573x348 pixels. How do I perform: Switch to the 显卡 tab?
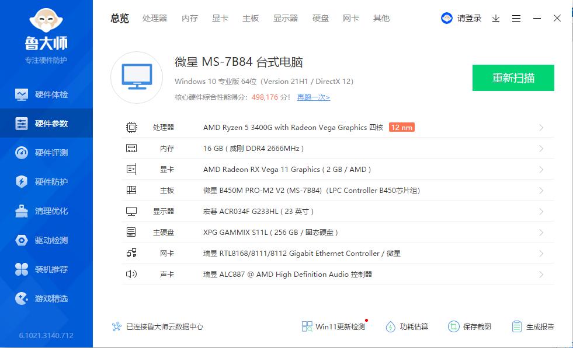(x=220, y=18)
